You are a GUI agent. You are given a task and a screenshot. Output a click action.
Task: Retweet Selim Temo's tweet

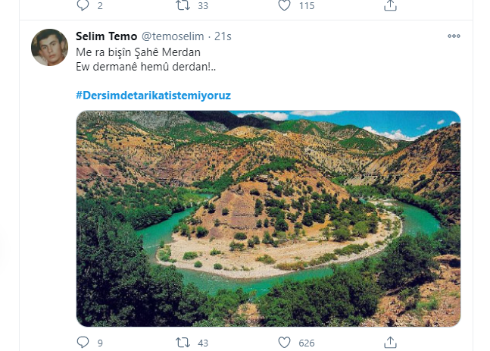click(x=182, y=342)
